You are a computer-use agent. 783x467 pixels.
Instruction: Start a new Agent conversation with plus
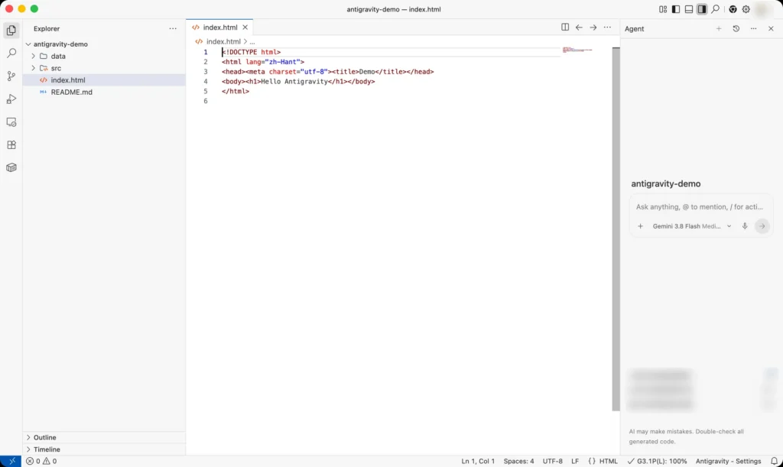click(x=719, y=28)
